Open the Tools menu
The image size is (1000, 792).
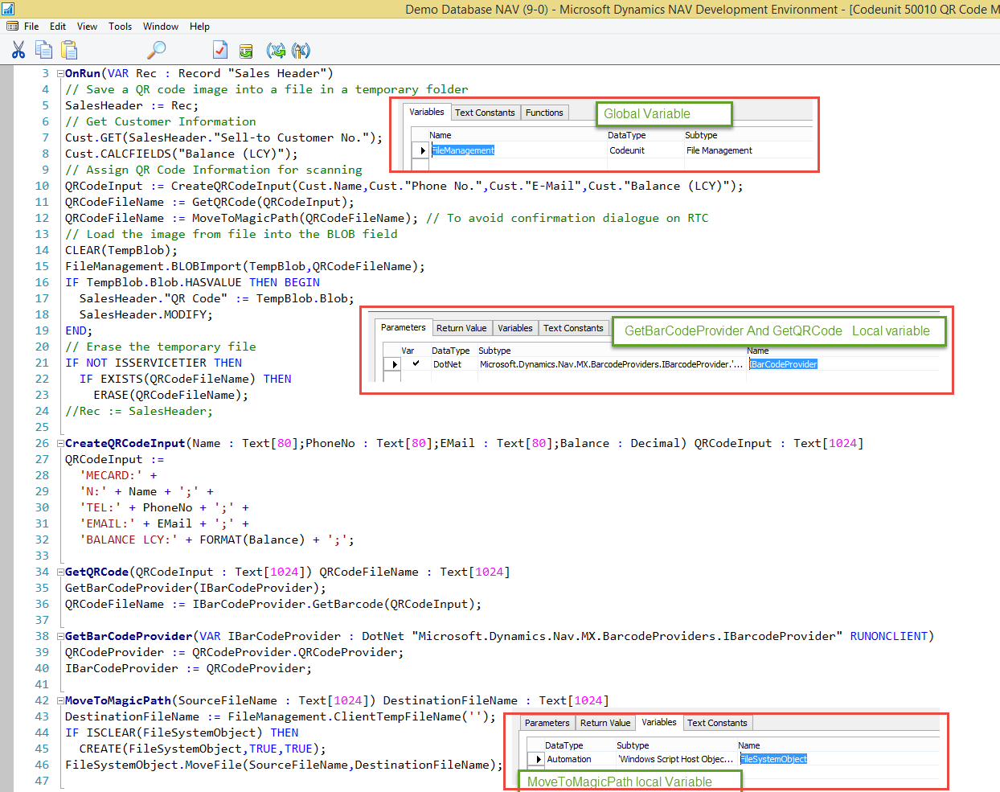coord(120,26)
